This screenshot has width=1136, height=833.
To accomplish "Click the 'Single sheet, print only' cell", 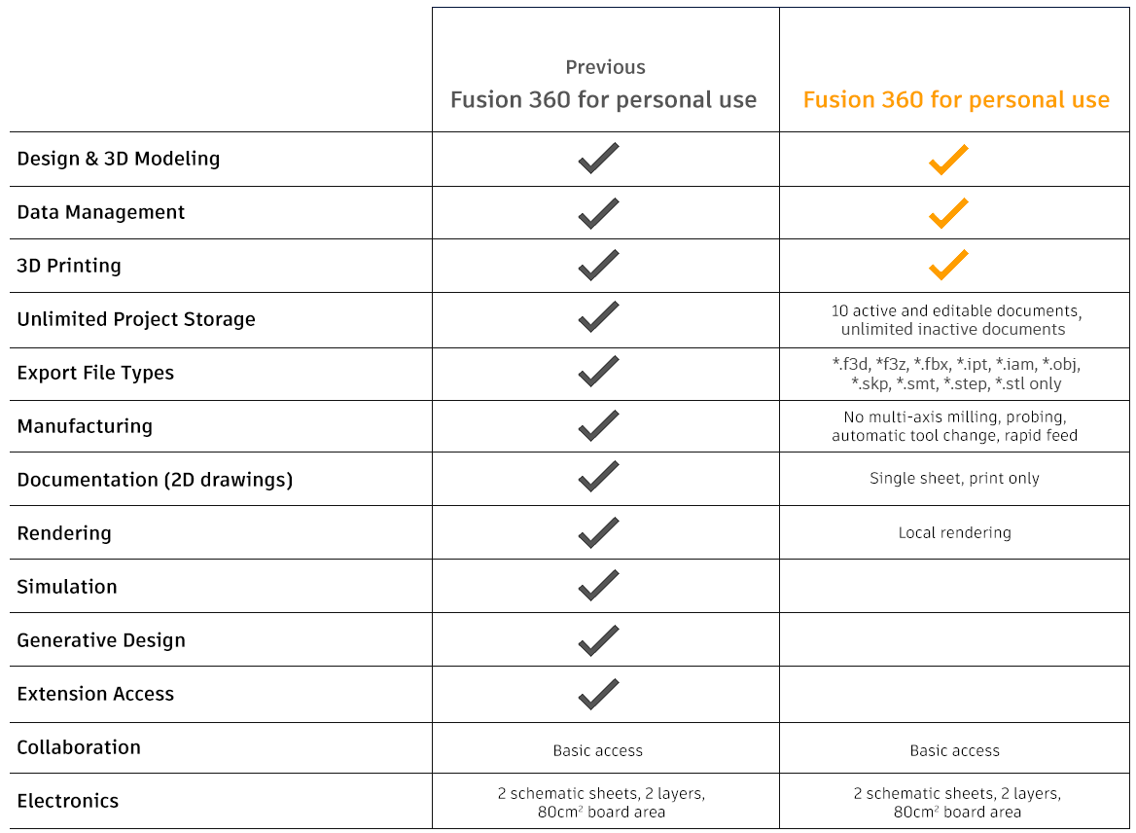I will click(x=954, y=479).
